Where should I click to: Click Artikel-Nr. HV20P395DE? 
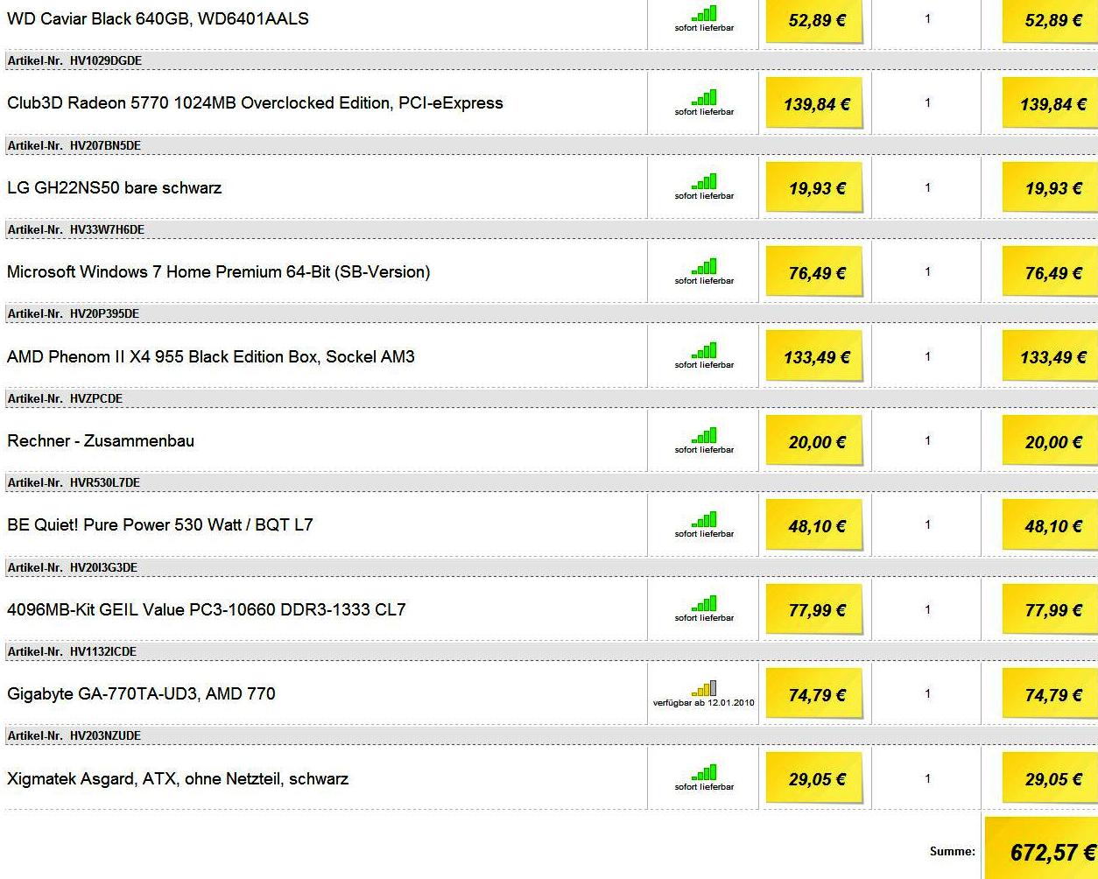point(73,313)
